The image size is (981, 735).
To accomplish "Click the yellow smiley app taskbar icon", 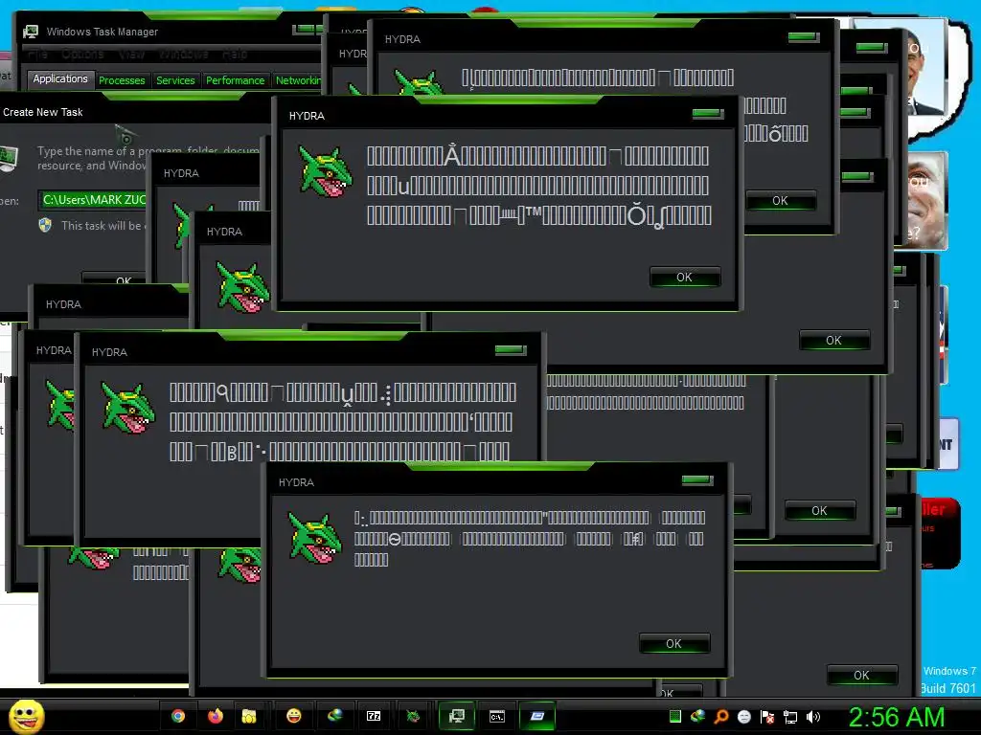I will (x=293, y=716).
